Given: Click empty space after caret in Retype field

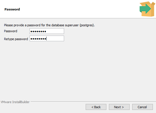Looking at the screenshot, I should [x=55, y=38].
